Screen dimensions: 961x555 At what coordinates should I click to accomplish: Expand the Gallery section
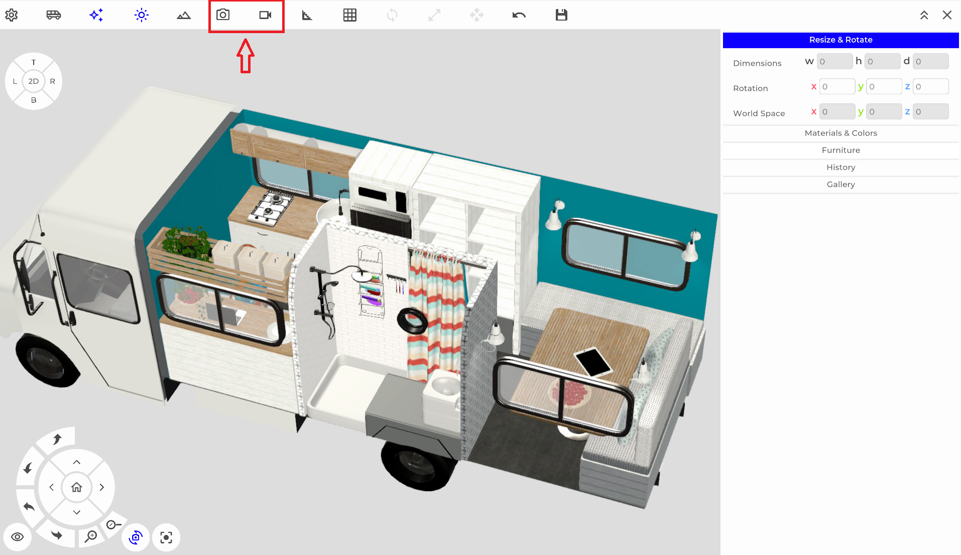840,184
